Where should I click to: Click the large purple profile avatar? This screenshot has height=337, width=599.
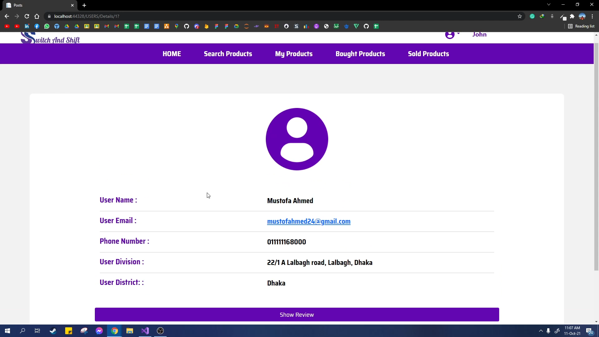tap(297, 139)
